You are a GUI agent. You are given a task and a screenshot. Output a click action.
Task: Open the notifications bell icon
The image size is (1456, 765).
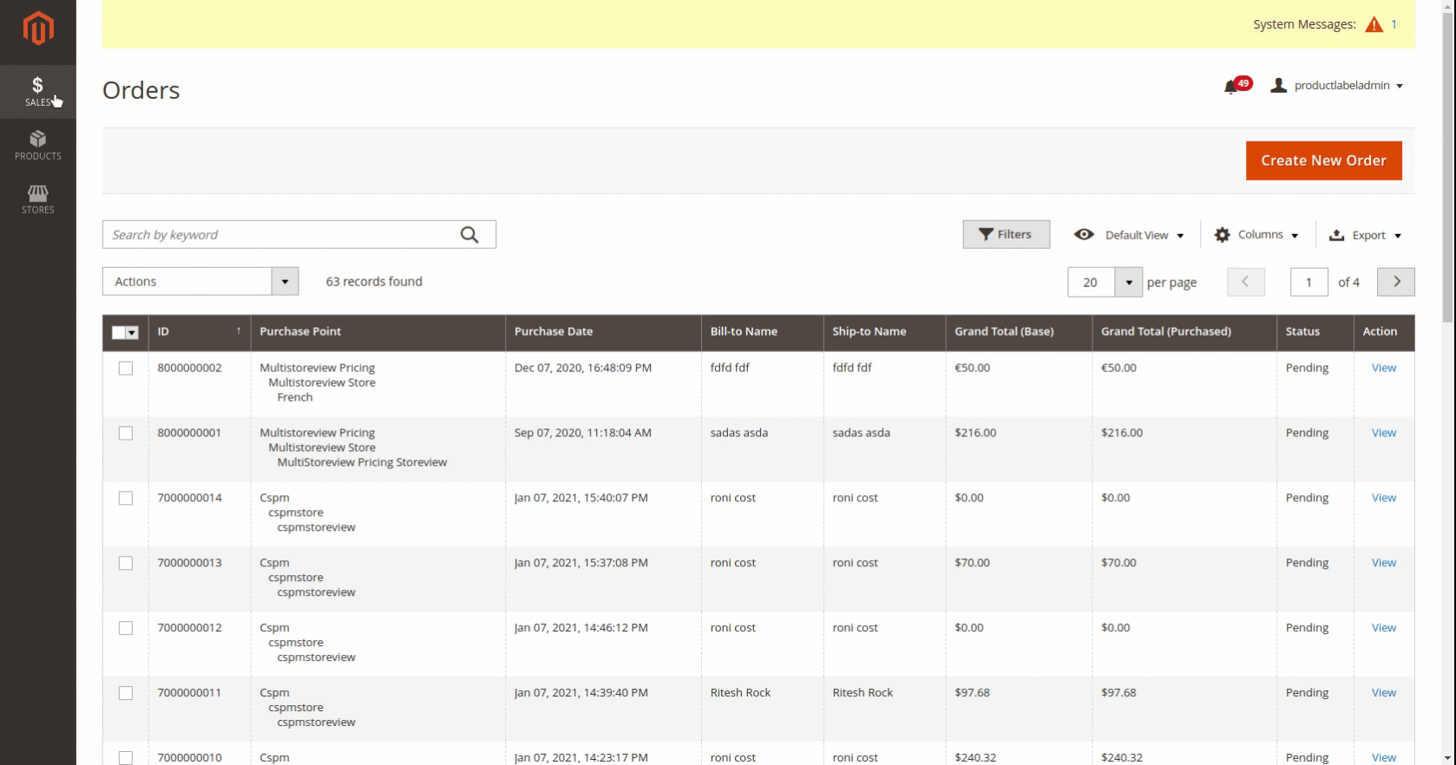coord(1231,86)
